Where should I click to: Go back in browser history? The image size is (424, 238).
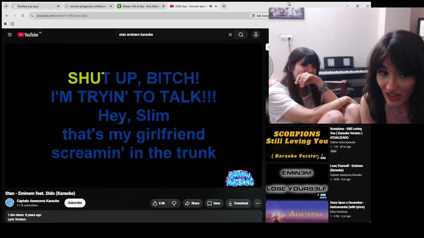tap(7, 16)
